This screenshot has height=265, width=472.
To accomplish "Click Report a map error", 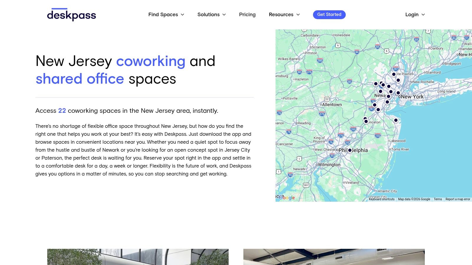I will (458, 199).
